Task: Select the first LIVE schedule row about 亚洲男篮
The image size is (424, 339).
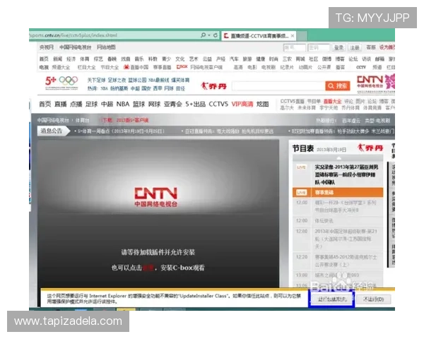Action: (338, 174)
